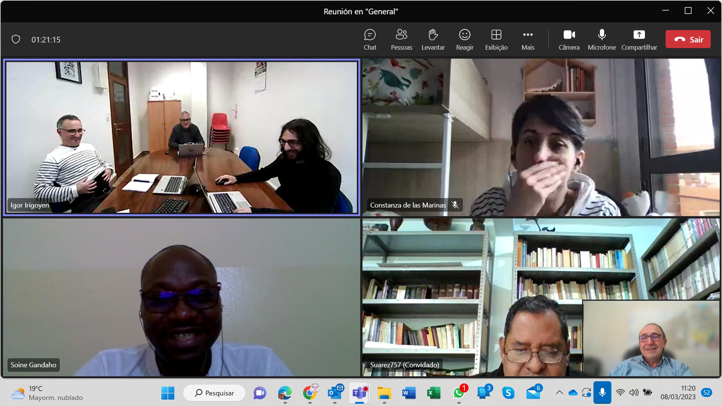The height and width of the screenshot is (406, 722).
Task: Expand the hidden system tray icons
Action: (559, 393)
